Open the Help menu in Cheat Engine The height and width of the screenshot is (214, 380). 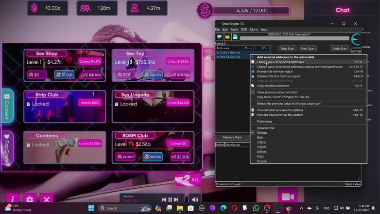point(264,30)
